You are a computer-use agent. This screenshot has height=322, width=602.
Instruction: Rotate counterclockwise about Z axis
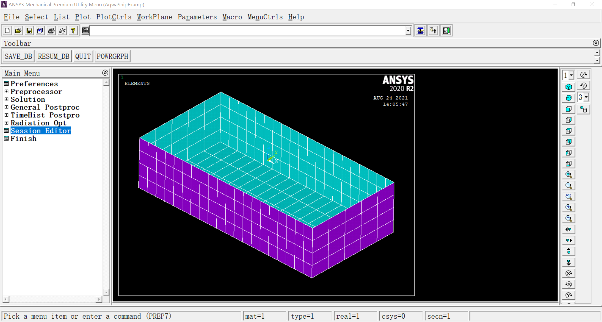coord(584,86)
